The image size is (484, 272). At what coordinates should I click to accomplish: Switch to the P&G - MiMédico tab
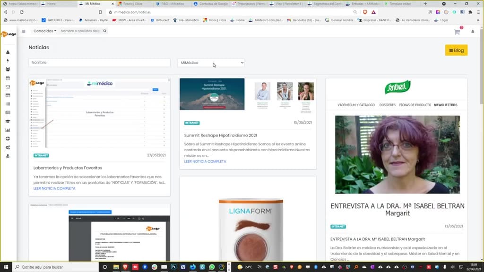[x=172, y=4]
